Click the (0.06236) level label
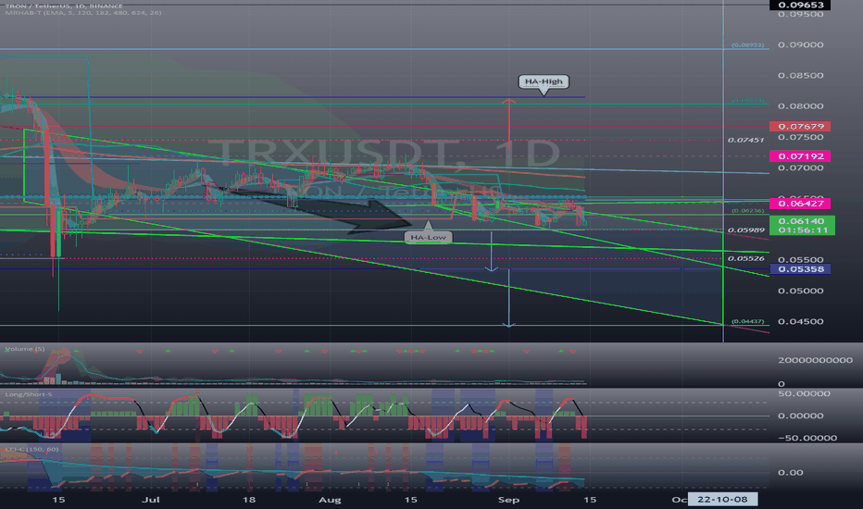This screenshot has height=509, width=863. [x=747, y=211]
